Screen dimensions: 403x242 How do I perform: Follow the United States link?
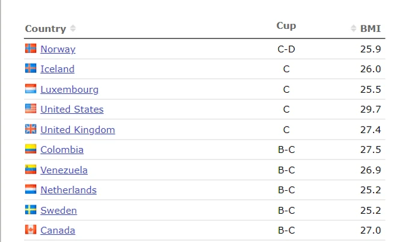(72, 110)
